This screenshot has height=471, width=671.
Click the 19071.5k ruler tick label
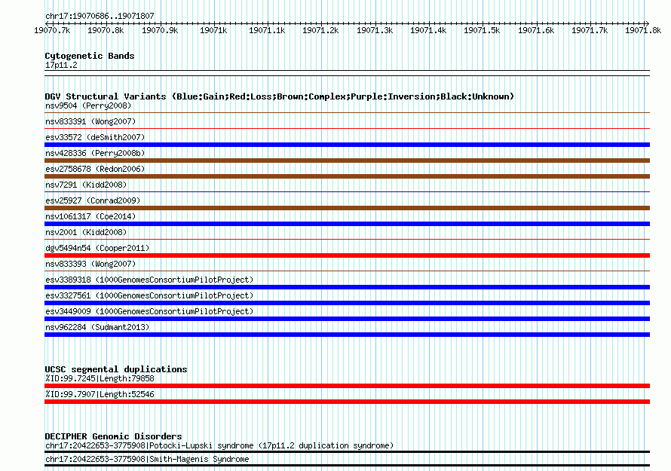[x=482, y=30]
